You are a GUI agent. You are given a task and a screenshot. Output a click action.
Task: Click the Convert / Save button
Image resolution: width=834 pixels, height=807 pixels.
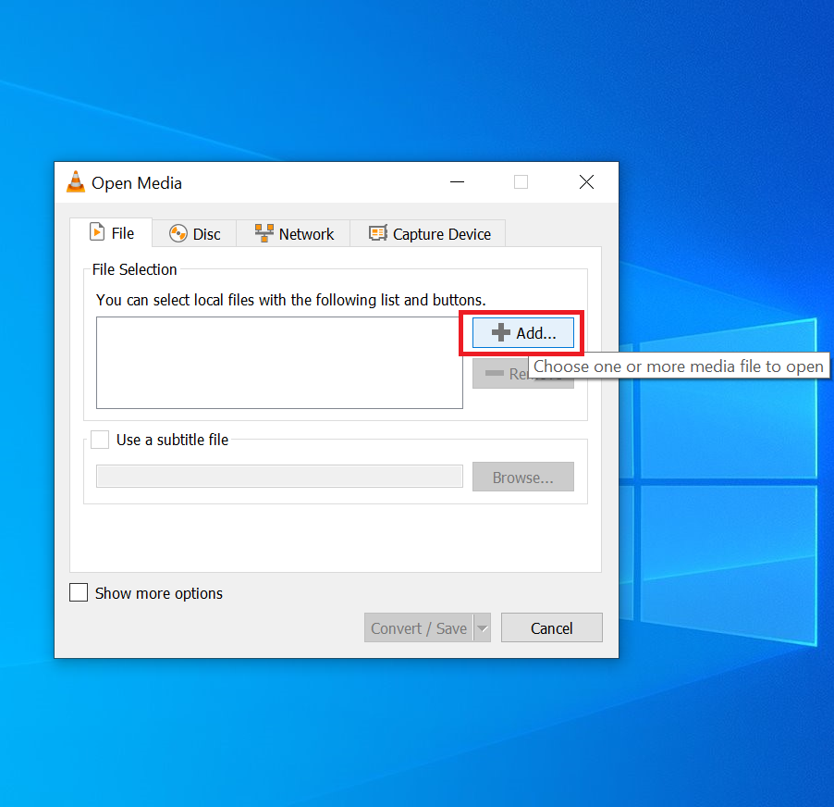point(419,627)
